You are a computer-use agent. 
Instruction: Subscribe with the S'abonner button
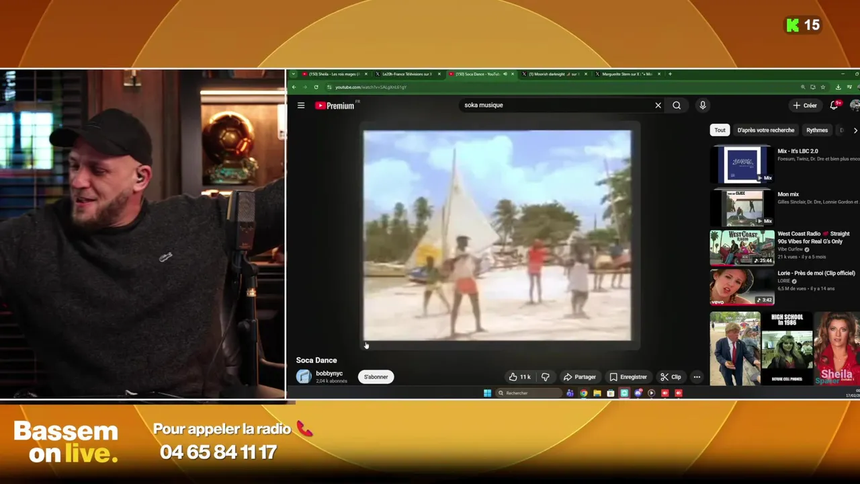click(x=376, y=377)
